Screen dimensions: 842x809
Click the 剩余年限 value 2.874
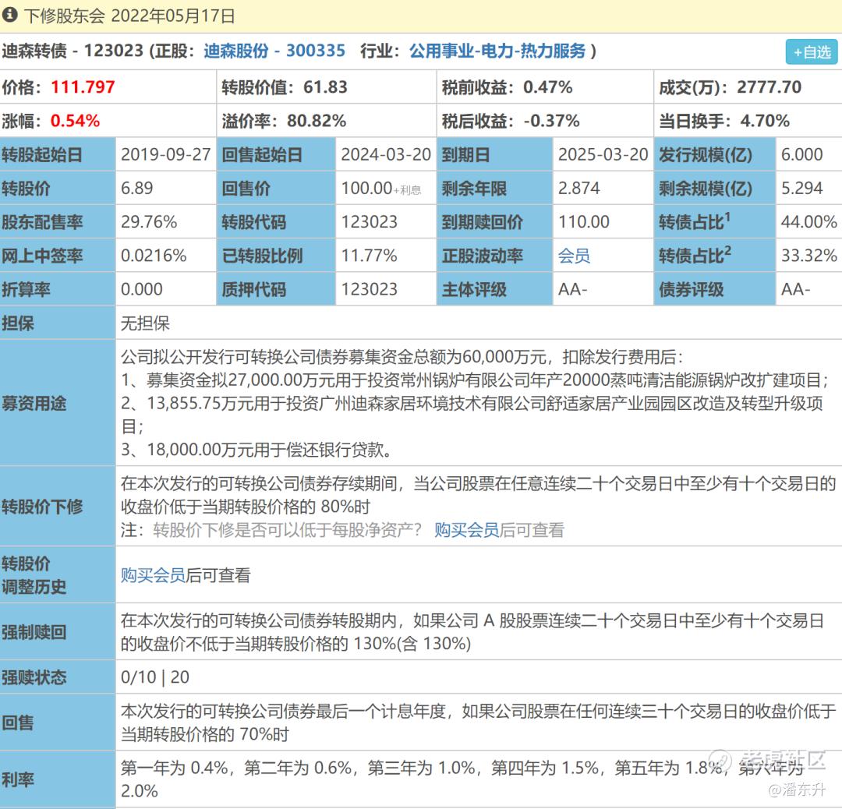point(578,189)
